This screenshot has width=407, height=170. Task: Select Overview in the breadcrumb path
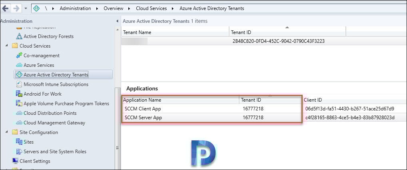coord(114,8)
